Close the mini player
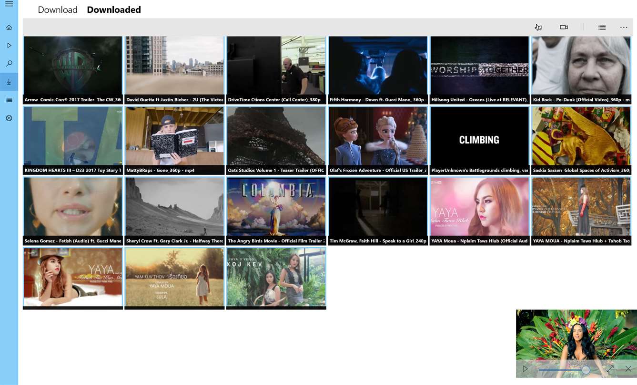Image resolution: width=637 pixels, height=385 pixels. click(628, 368)
